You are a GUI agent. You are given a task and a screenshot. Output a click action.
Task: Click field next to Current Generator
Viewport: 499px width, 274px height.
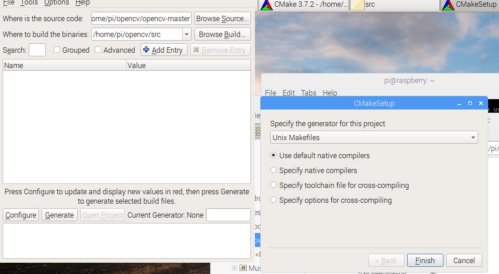point(228,215)
